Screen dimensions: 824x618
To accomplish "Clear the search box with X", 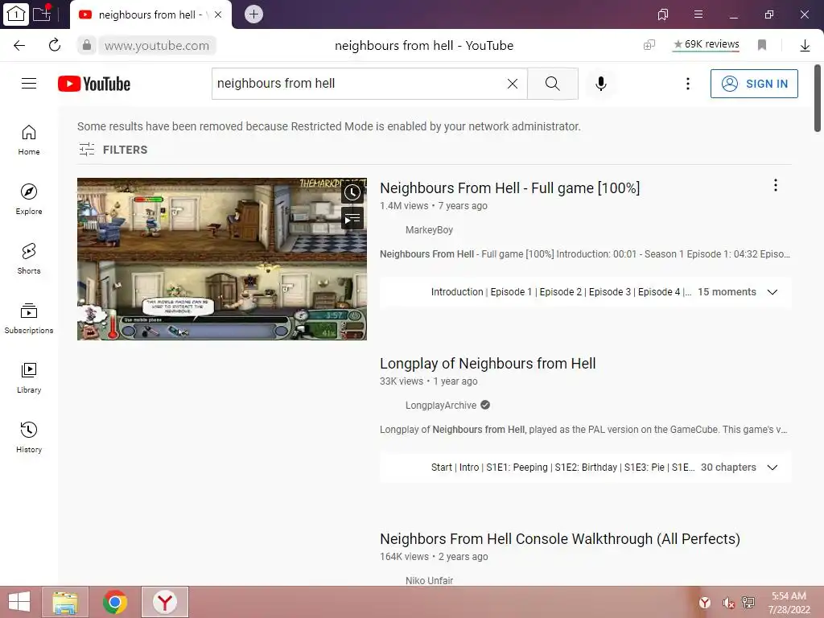I will pyautogui.click(x=513, y=84).
